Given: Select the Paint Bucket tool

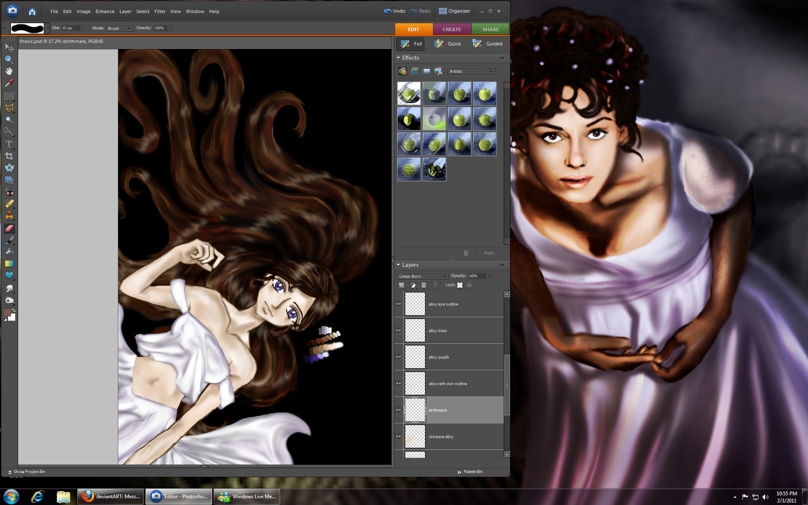Looking at the screenshot, I should click(9, 252).
